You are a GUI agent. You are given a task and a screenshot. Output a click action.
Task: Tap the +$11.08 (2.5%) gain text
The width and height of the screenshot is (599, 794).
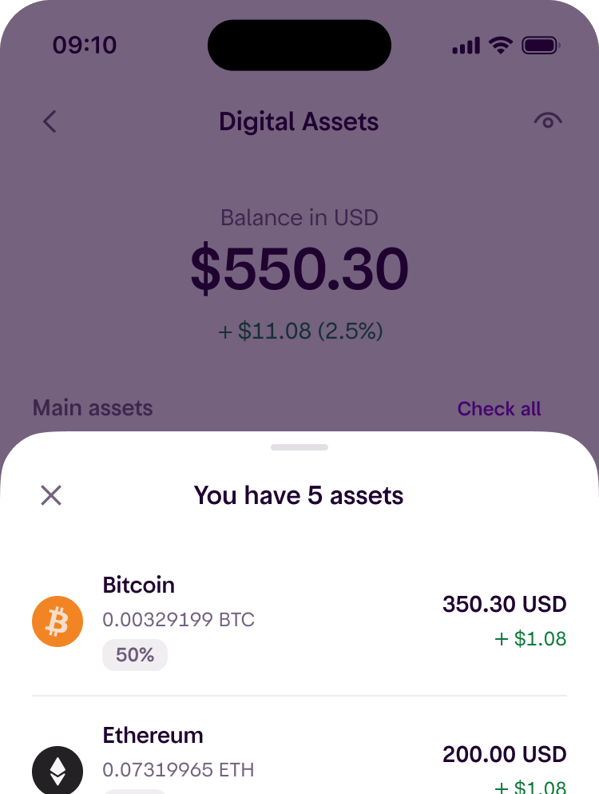pos(300,331)
